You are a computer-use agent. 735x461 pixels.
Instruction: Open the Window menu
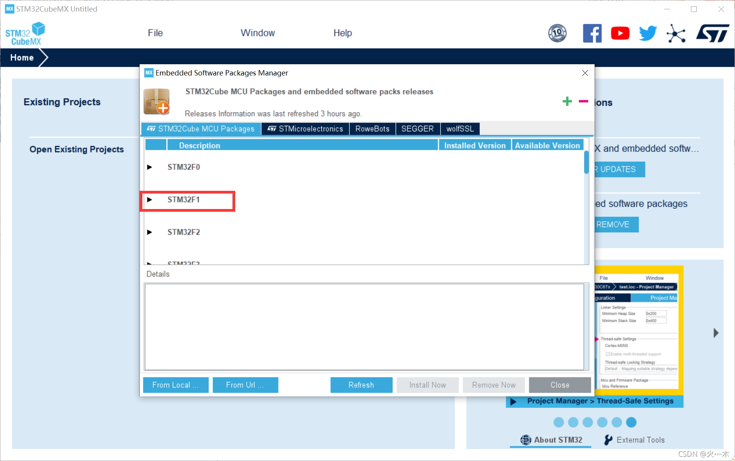tap(258, 33)
